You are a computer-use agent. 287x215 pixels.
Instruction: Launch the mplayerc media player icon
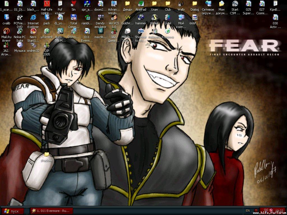pos(154,31)
